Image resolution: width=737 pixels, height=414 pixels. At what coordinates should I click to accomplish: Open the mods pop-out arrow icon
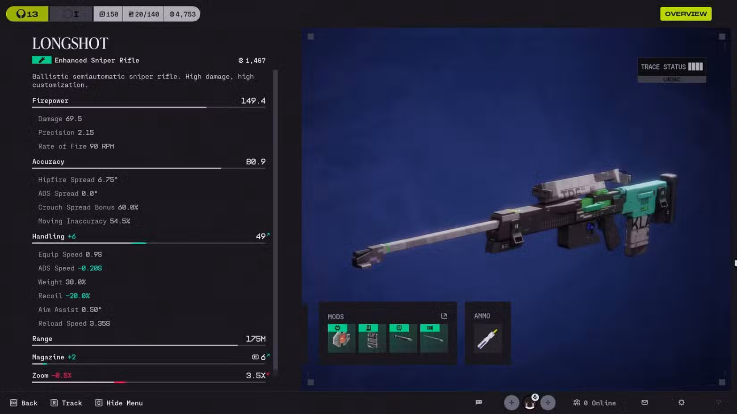coord(444,316)
